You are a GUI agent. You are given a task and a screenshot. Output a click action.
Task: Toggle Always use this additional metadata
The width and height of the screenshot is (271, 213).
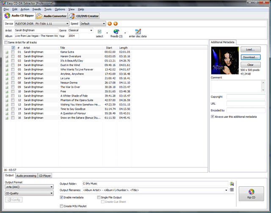pos(213,116)
